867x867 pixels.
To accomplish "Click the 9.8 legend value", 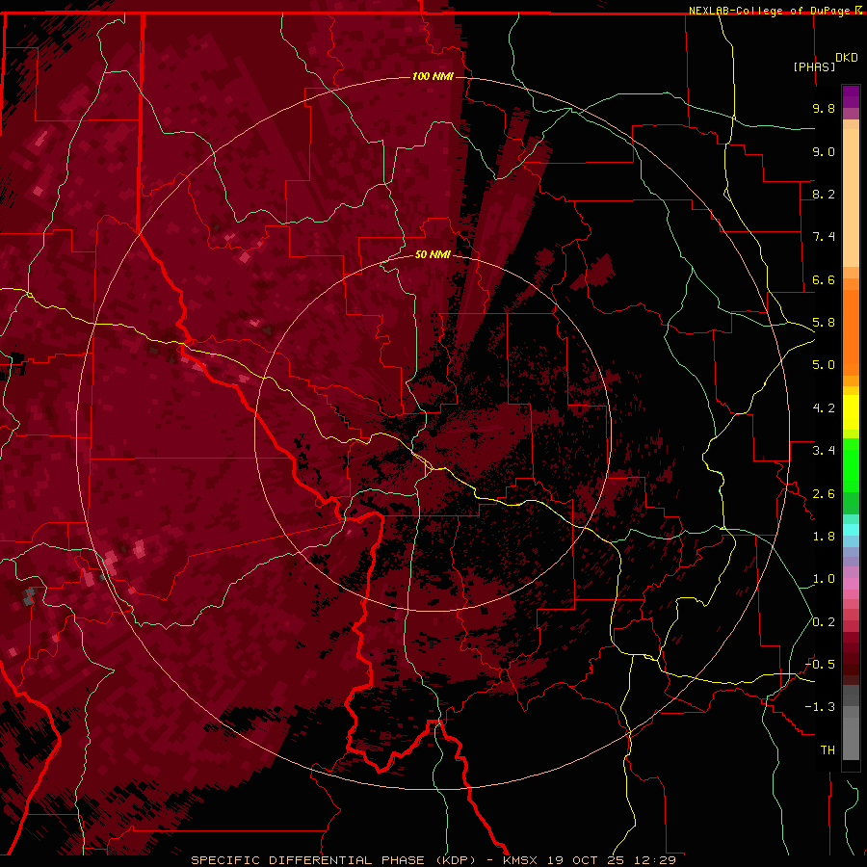I will pyautogui.click(x=824, y=108).
